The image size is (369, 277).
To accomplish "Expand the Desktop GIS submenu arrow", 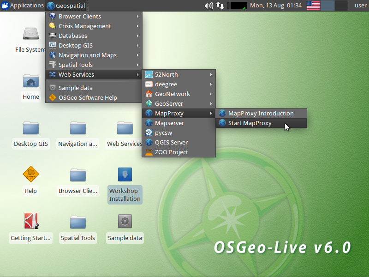I will point(137,45).
